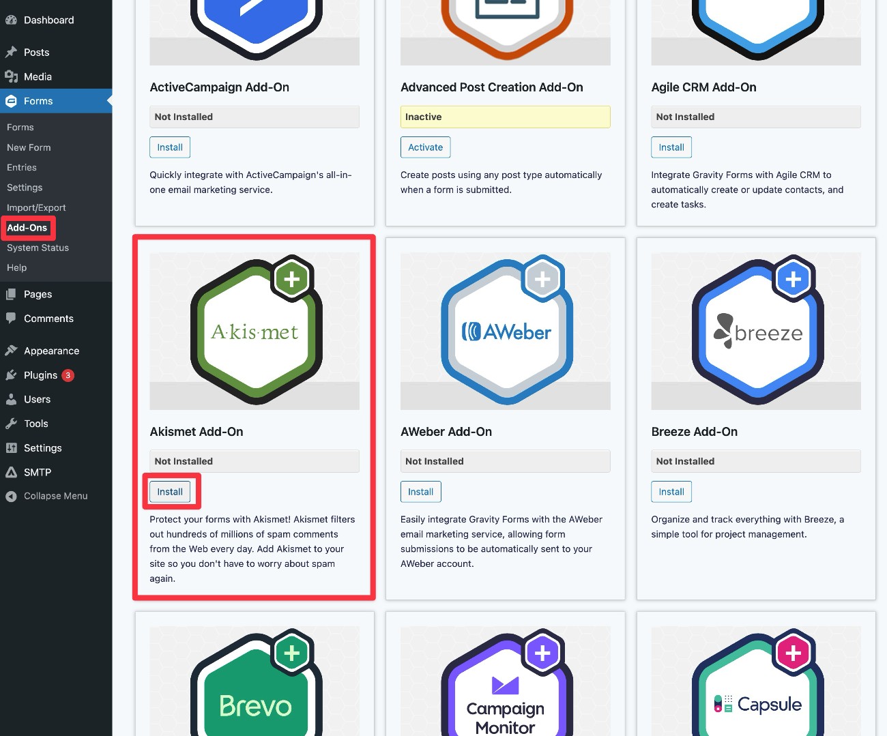Install the Akismet Add-On

click(170, 491)
